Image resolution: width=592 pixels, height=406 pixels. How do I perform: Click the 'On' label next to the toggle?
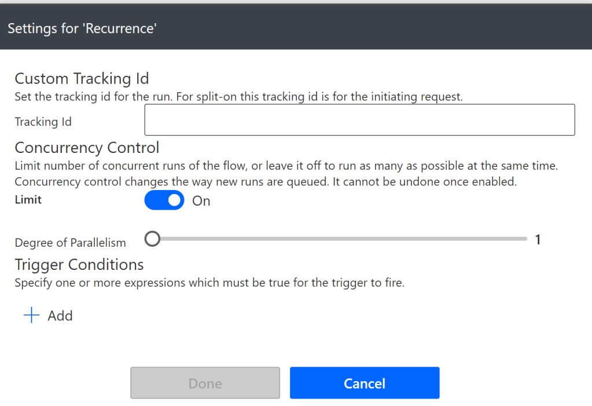(201, 201)
